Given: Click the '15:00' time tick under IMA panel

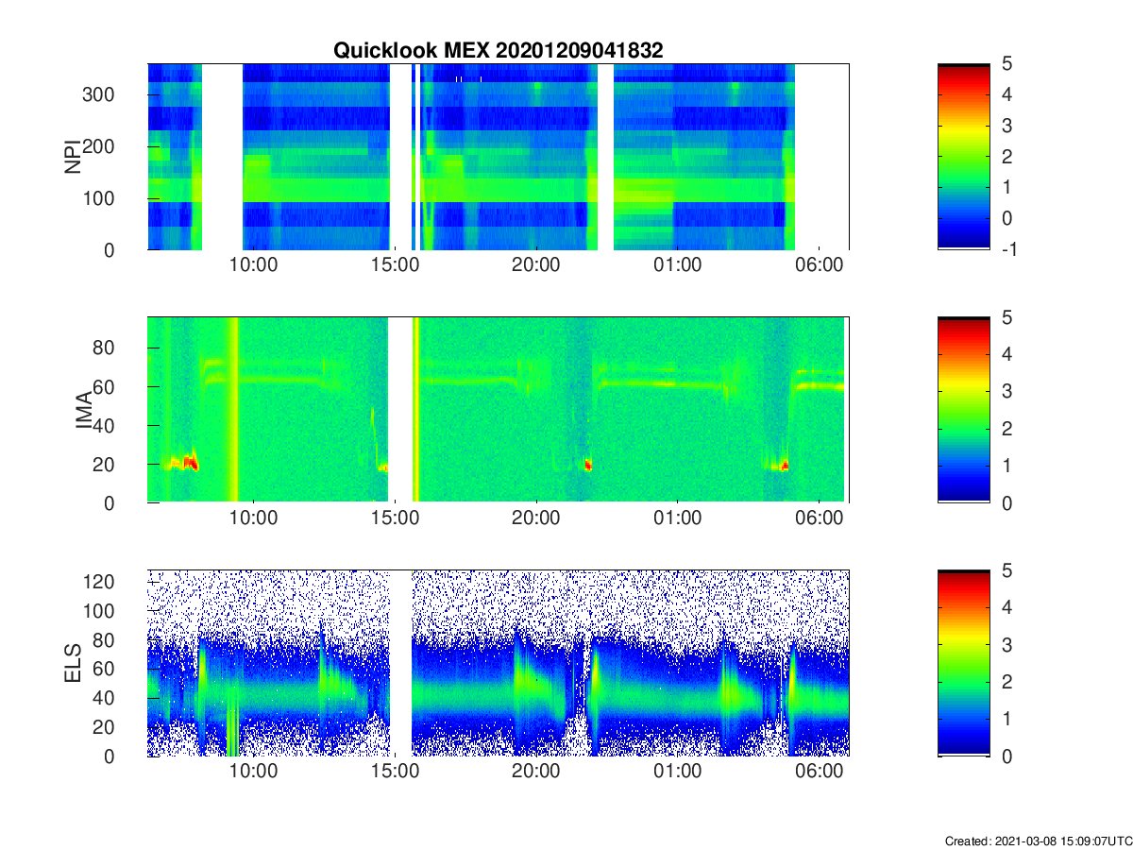Looking at the screenshot, I should click(395, 518).
